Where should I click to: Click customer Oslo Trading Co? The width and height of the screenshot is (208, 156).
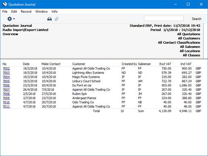(x=83, y=102)
